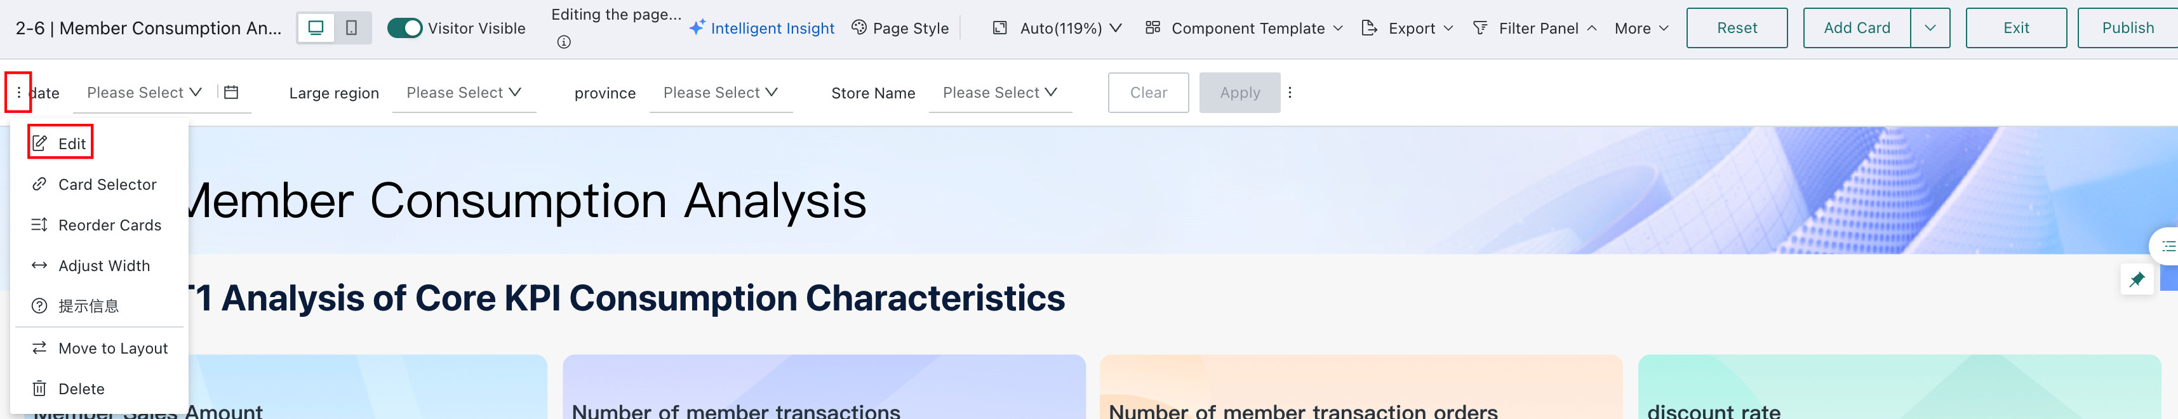Click the Reset button
Image resolution: width=2178 pixels, height=419 pixels.
pyautogui.click(x=1737, y=28)
